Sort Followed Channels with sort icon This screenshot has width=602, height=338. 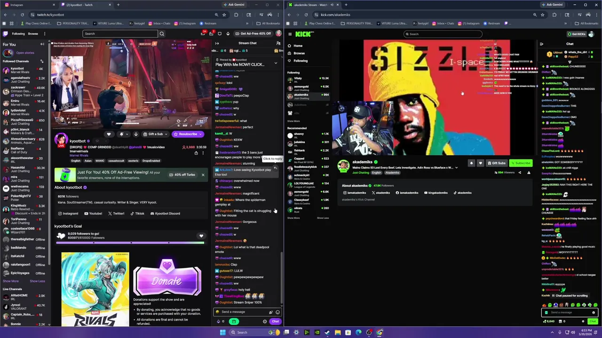pos(42,61)
